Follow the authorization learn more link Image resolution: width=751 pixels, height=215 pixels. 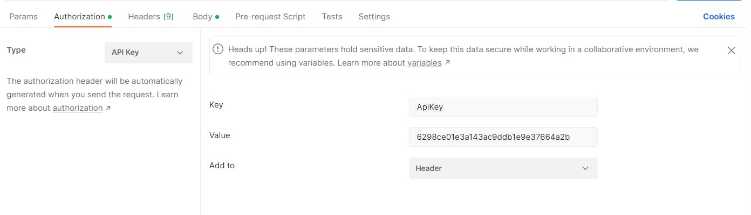78,108
